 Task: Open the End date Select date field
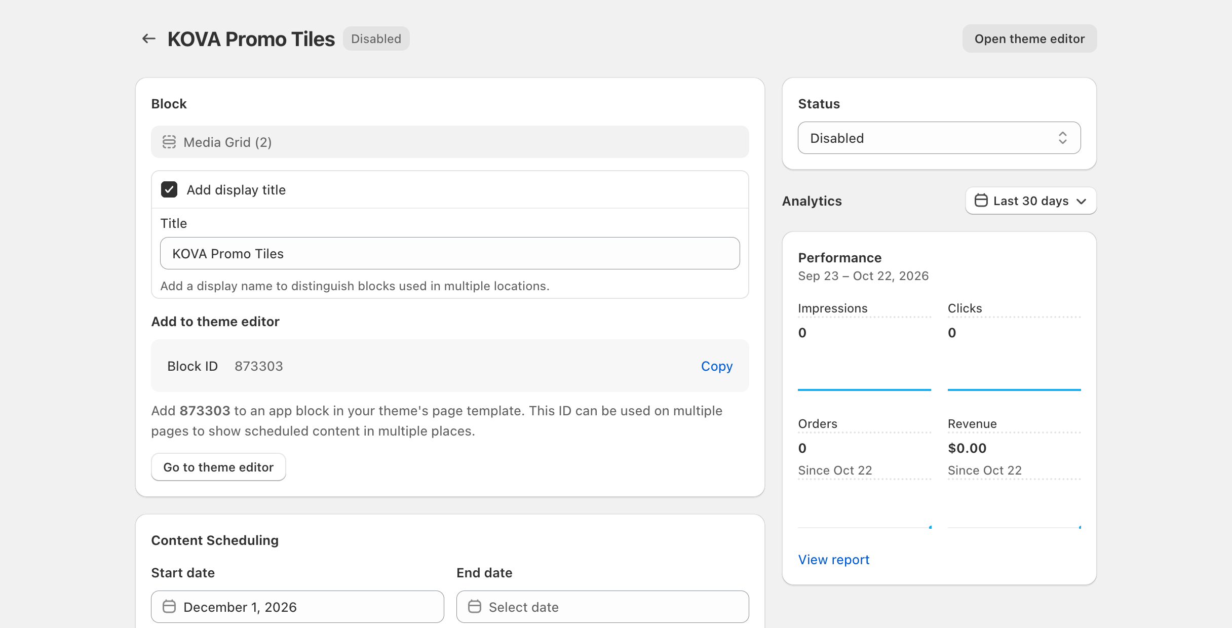[602, 607]
